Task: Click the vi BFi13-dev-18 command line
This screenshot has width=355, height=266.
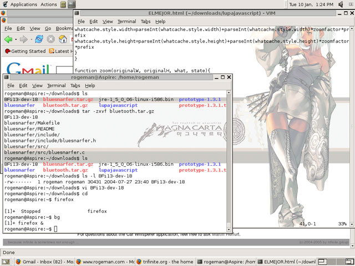Action: point(64,187)
